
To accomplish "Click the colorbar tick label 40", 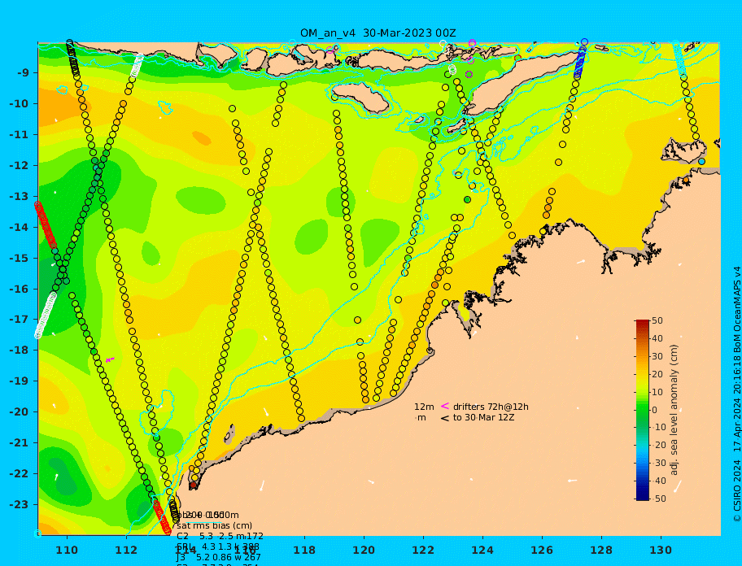I will [657, 338].
